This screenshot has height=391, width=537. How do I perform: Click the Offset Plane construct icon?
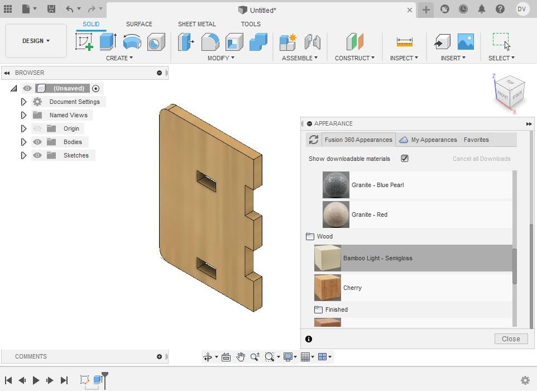click(354, 42)
